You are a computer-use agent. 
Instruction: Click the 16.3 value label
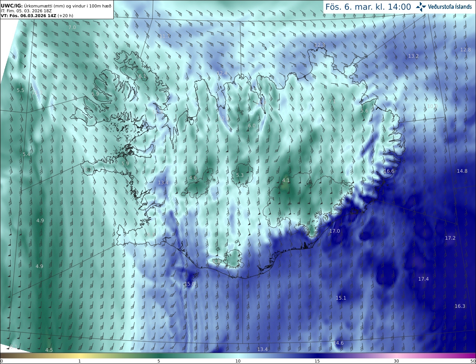pyautogui.click(x=460, y=306)
